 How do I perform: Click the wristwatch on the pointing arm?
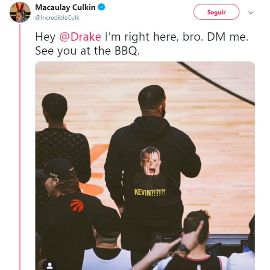tap(184, 248)
